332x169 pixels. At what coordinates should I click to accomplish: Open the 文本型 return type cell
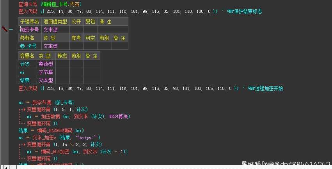tap(56, 30)
